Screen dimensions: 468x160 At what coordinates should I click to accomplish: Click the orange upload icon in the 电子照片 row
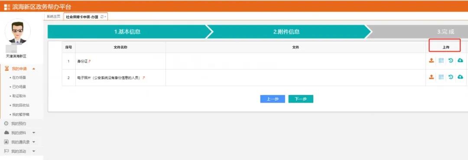tap(431, 77)
